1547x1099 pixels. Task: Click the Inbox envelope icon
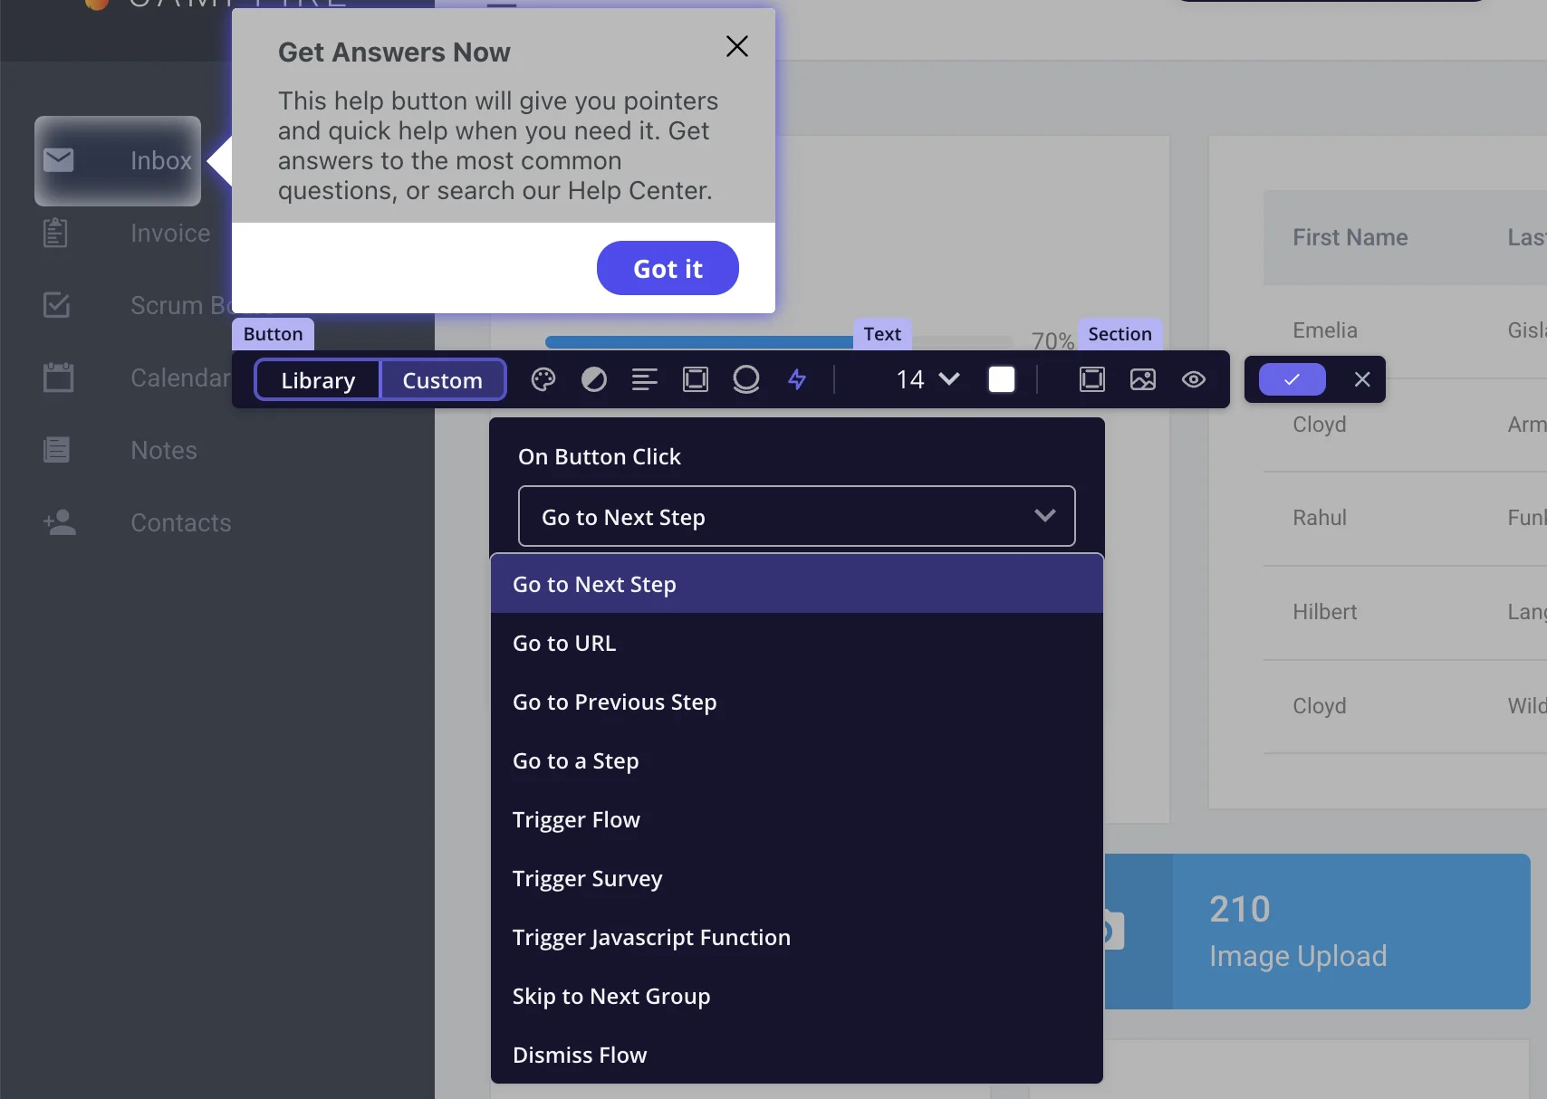pyautogui.click(x=59, y=160)
